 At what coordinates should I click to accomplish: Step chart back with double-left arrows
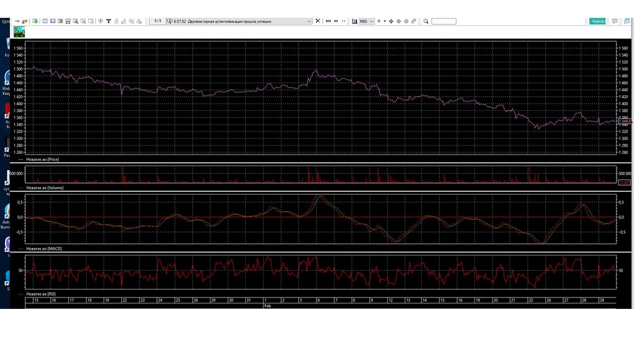[336, 21]
